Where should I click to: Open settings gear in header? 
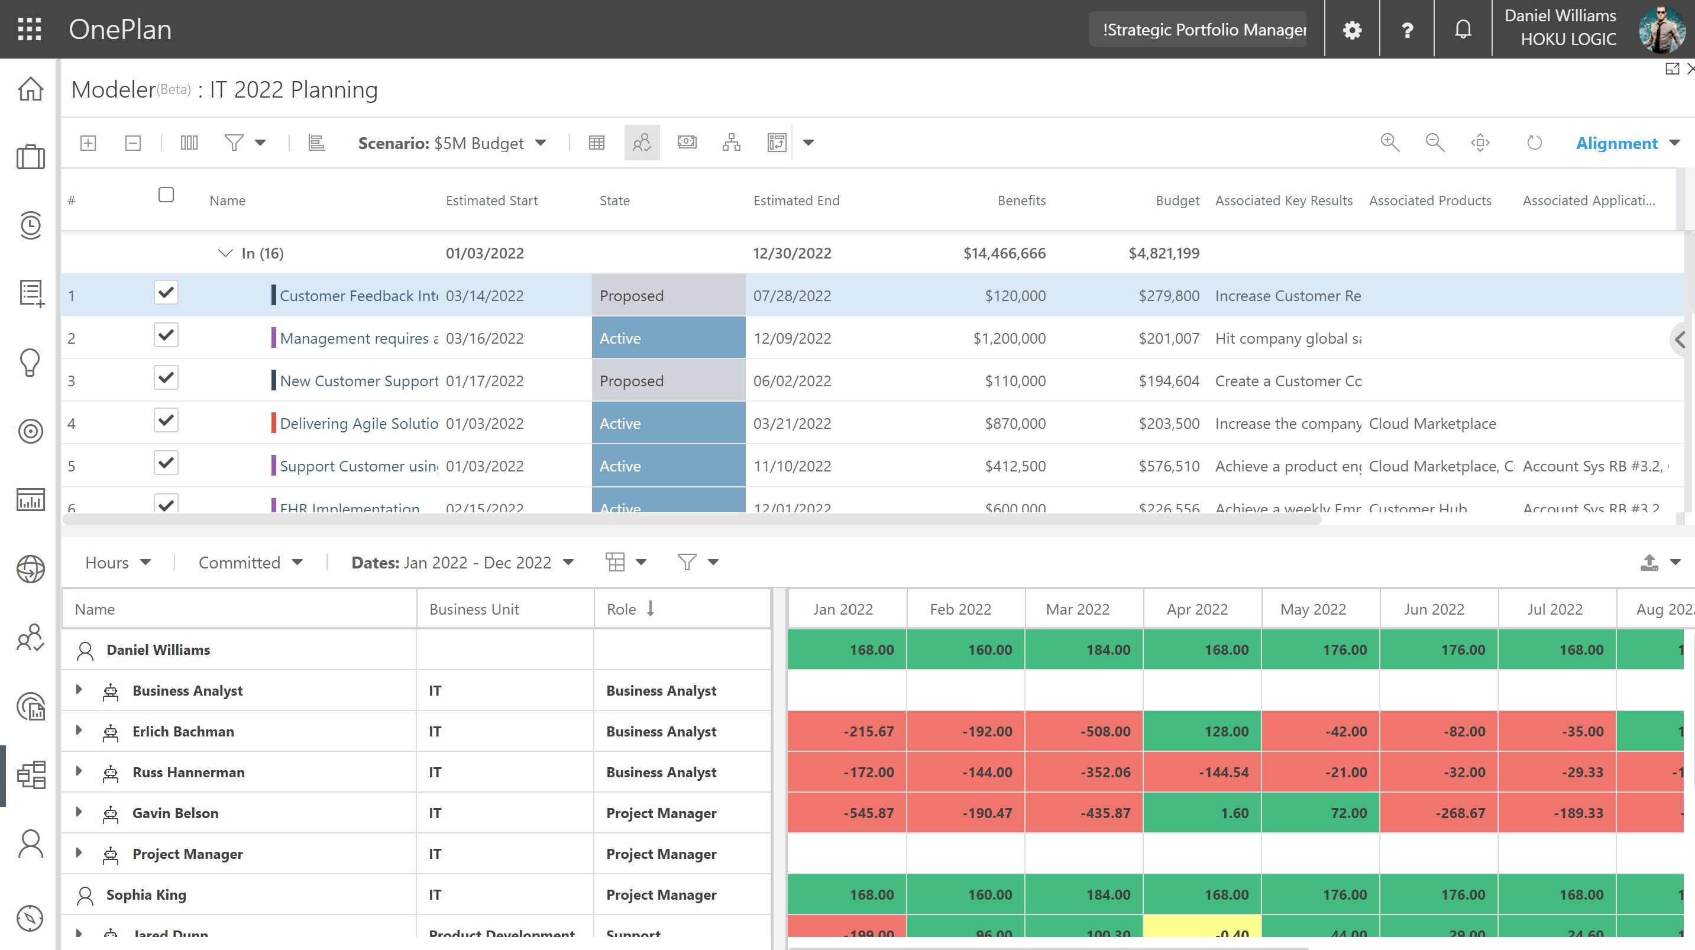(x=1351, y=30)
